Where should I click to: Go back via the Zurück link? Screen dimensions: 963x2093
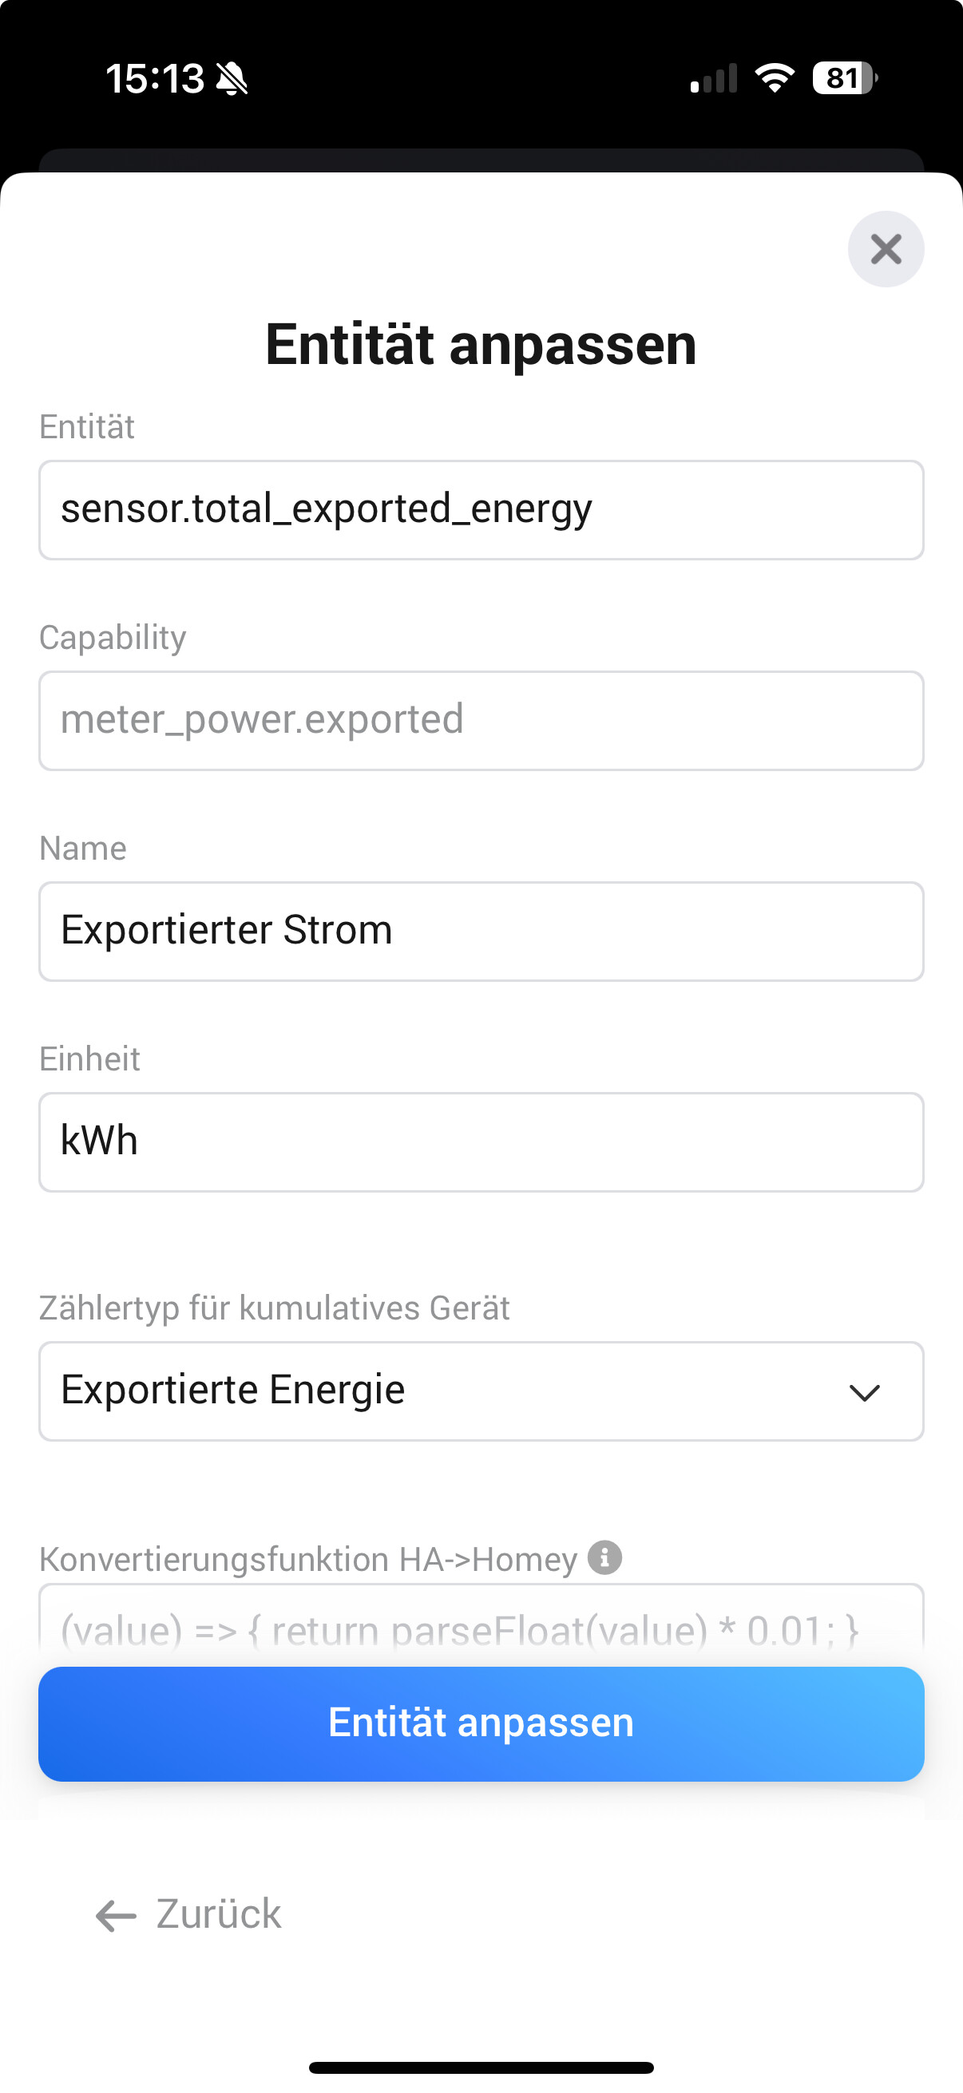218,1914
